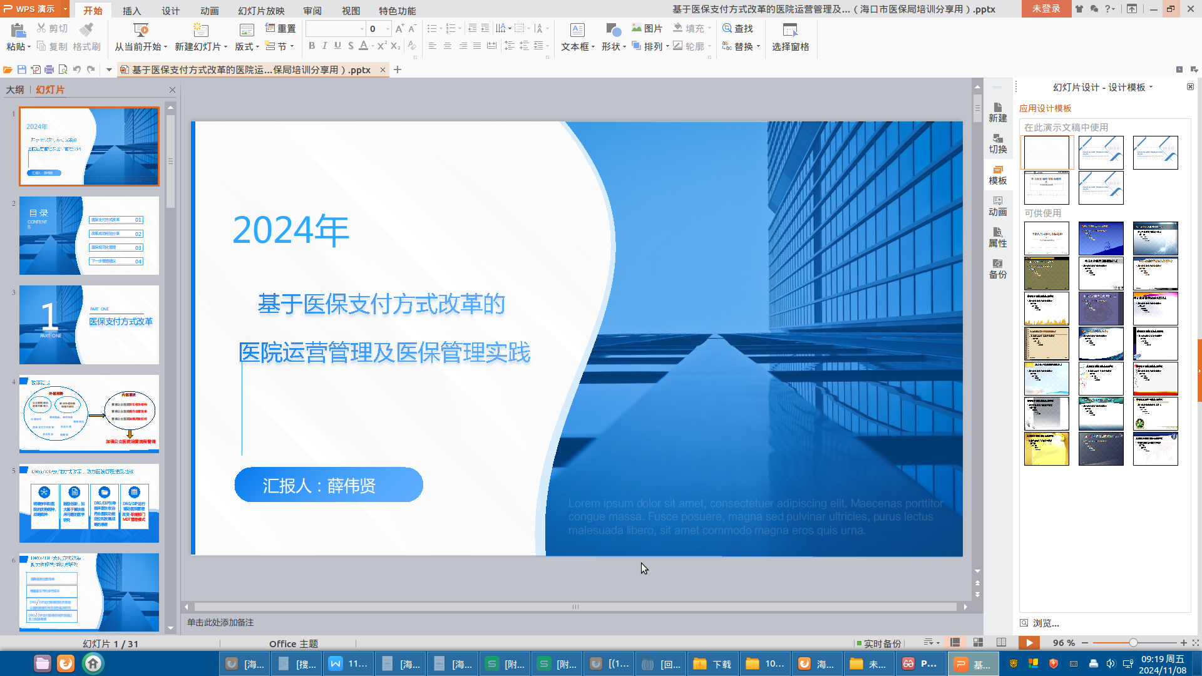This screenshot has height=676, width=1202.
Task: Click the Underline formatting icon
Action: 337,46
